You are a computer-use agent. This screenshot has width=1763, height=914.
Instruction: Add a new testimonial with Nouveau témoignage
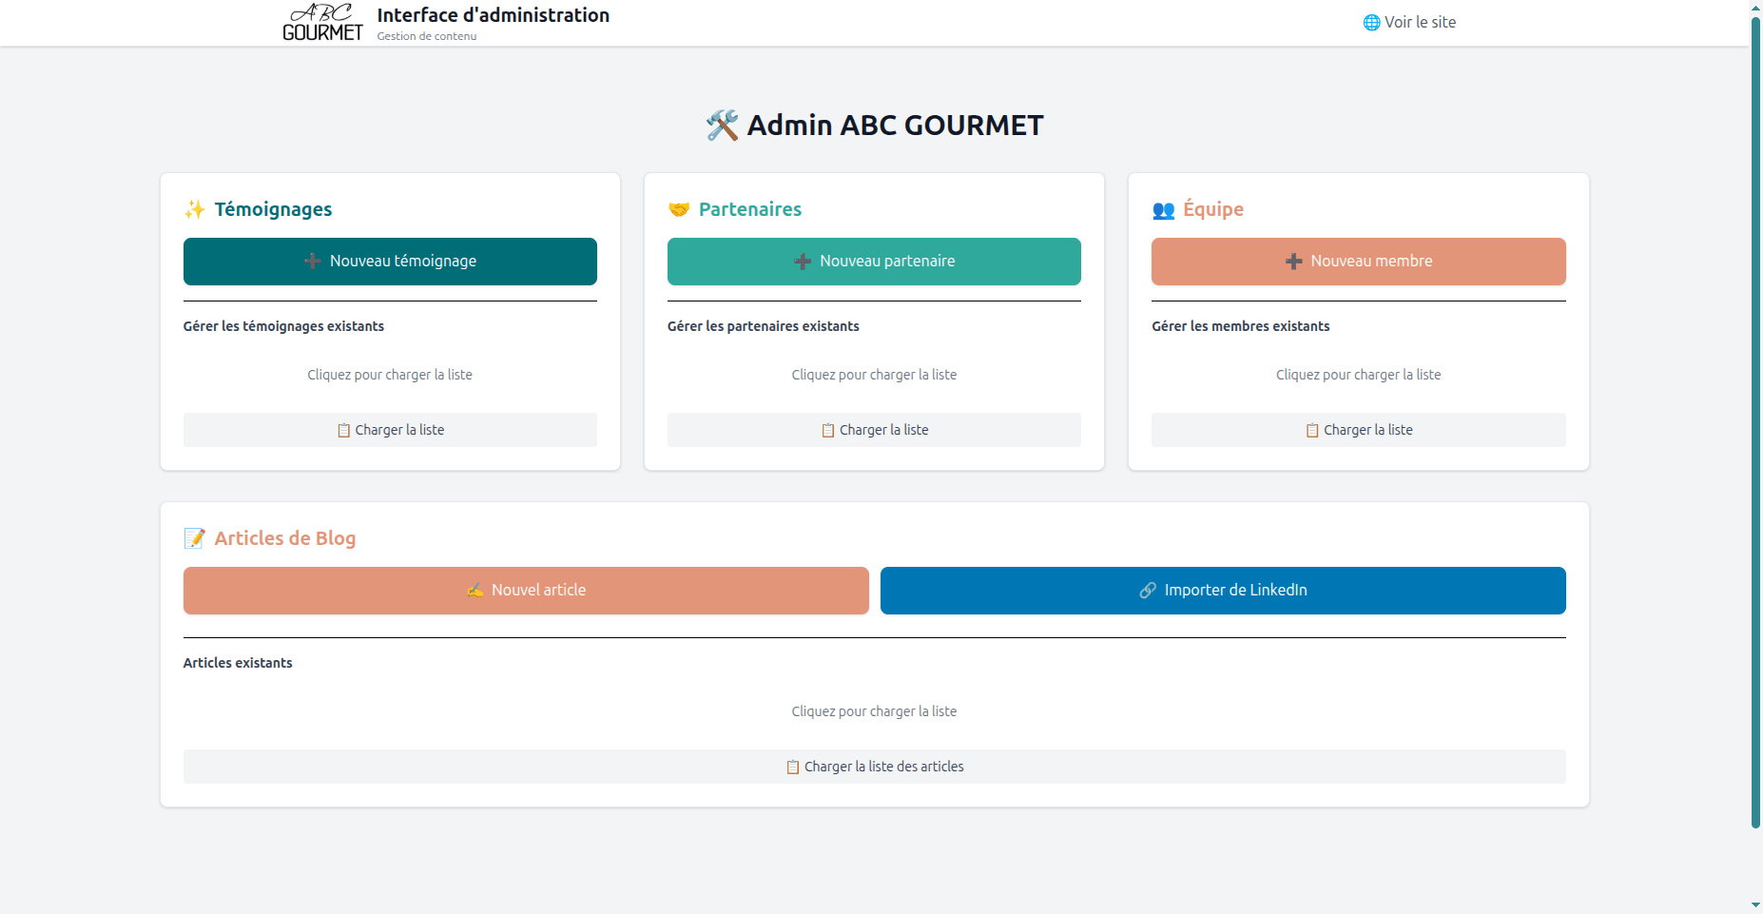390,262
